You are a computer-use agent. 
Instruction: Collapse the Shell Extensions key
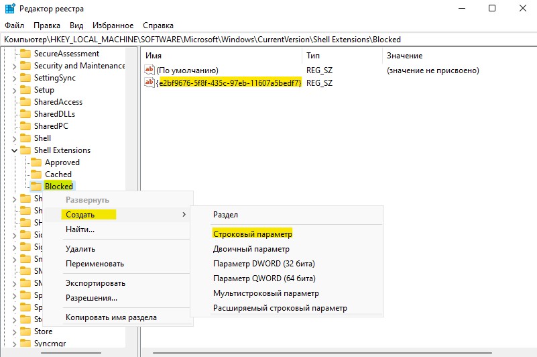14,150
